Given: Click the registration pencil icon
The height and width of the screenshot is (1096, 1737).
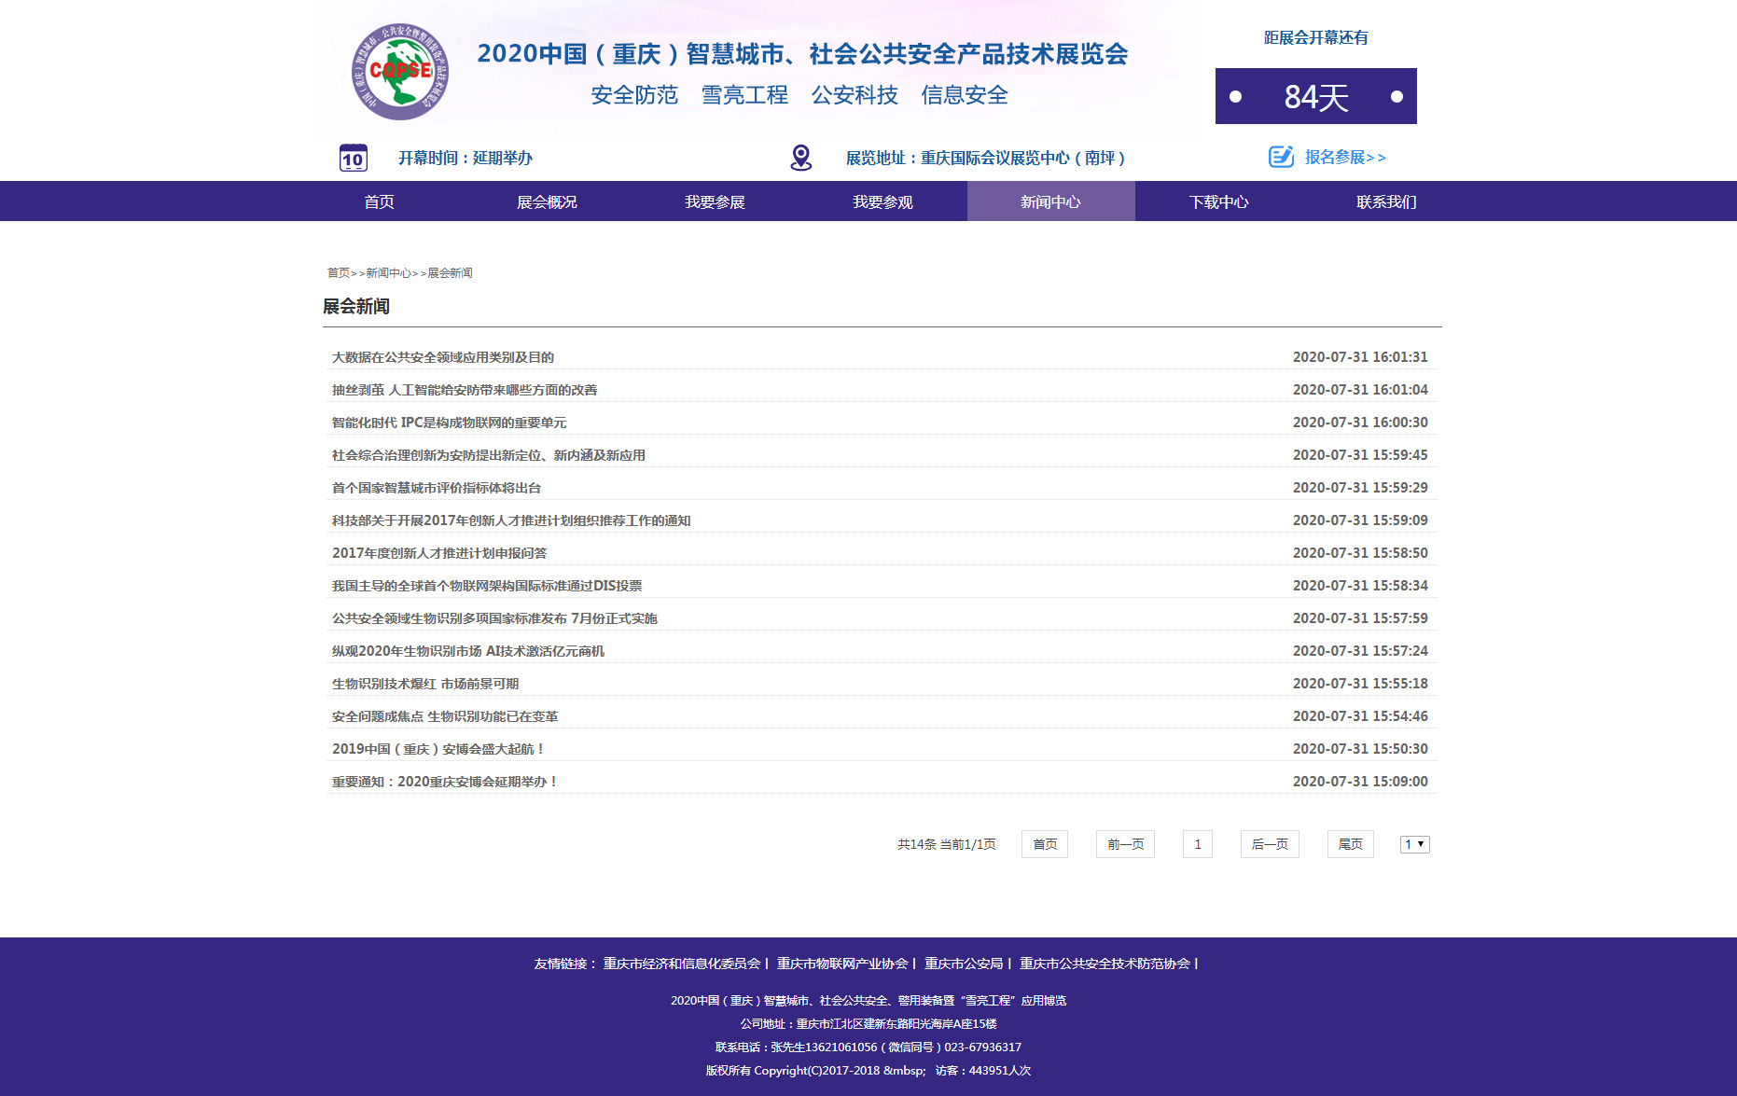Looking at the screenshot, I should click(1281, 157).
